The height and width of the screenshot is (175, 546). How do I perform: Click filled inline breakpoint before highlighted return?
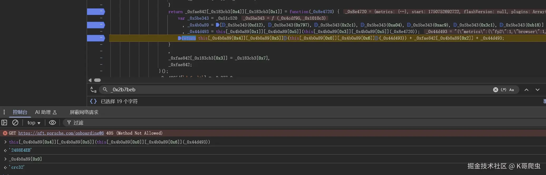click(180, 38)
